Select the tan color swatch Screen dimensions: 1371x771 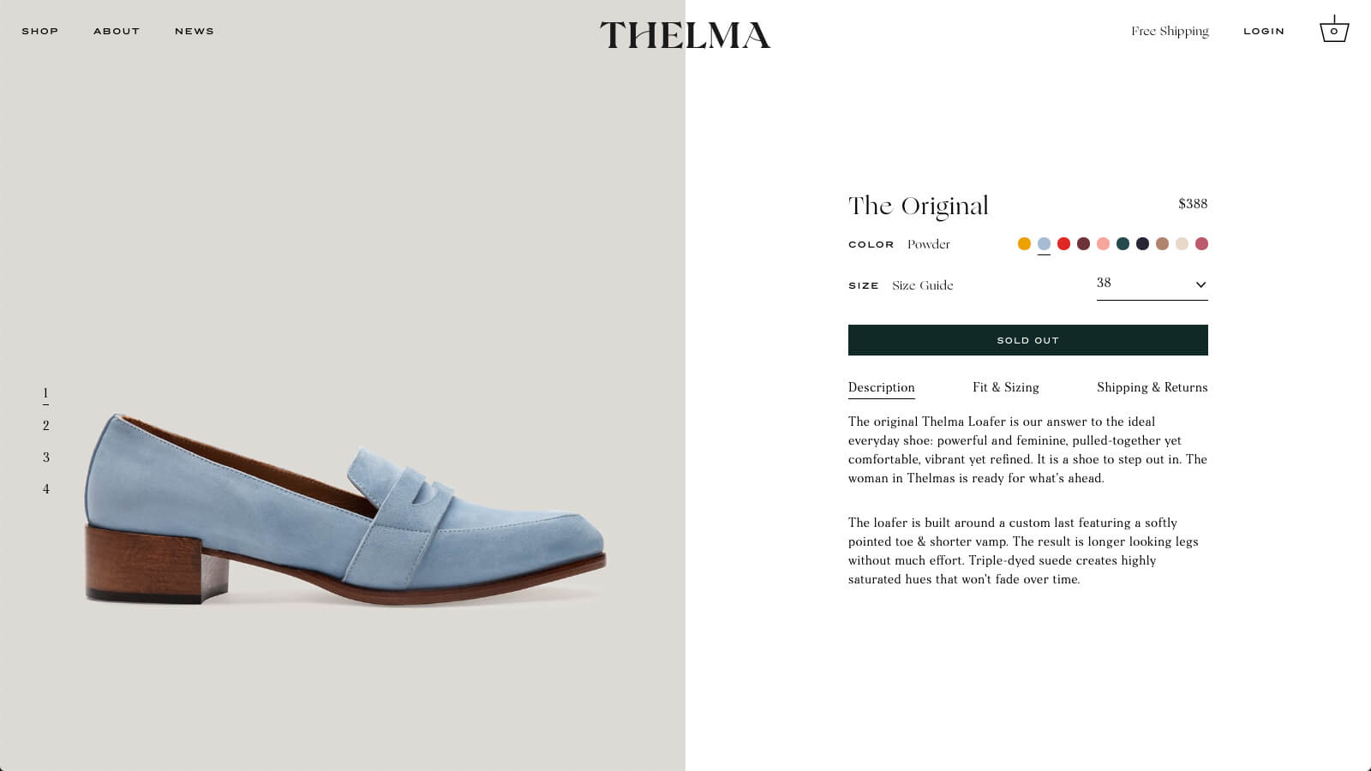1162,244
